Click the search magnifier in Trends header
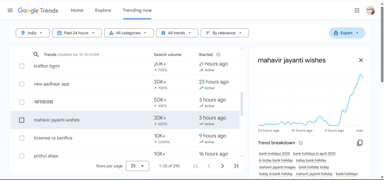The image size is (384, 180). [36, 55]
